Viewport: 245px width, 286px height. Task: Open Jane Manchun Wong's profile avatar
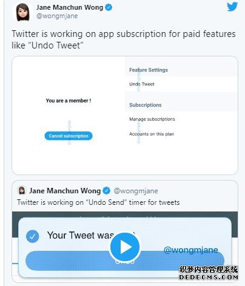coord(23,12)
